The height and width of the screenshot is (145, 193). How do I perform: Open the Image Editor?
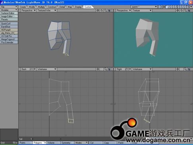point(9,16)
